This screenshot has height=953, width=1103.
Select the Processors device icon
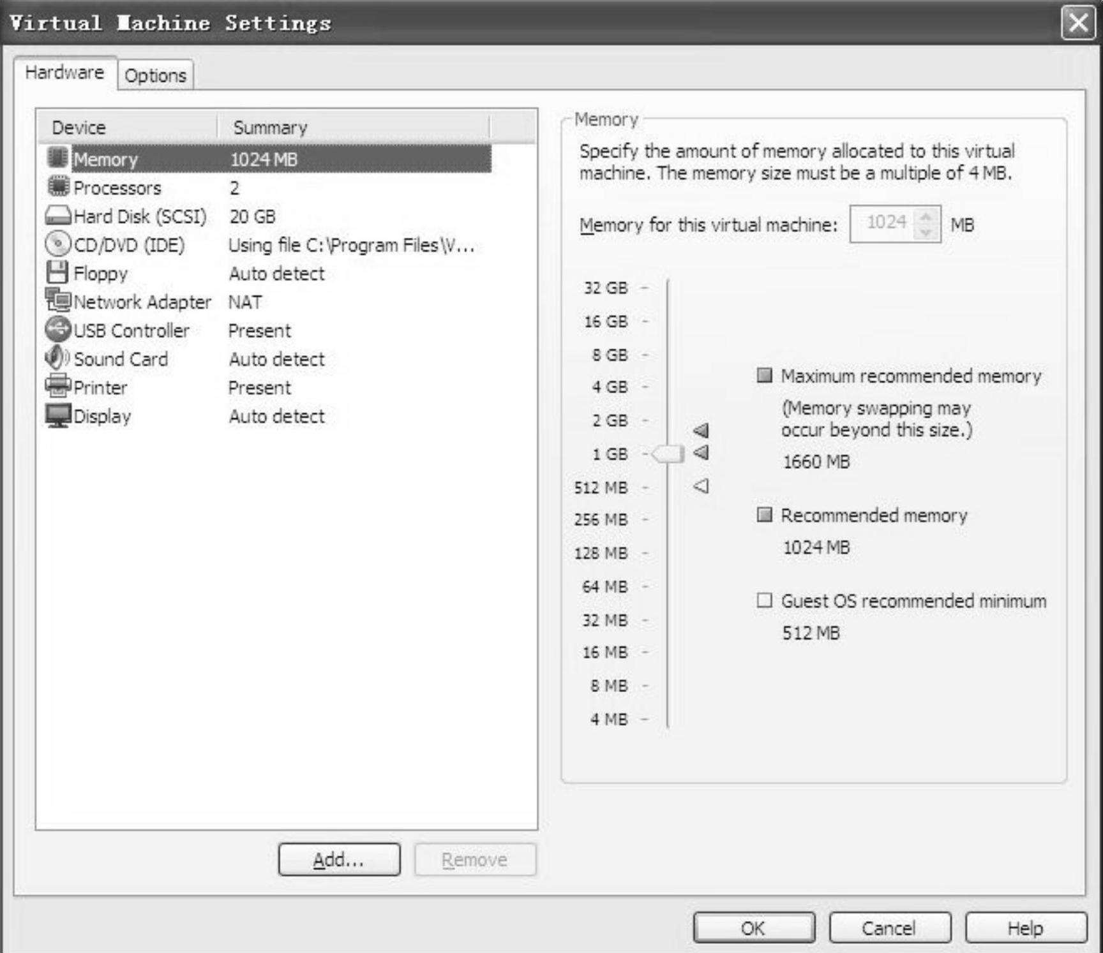pos(58,187)
